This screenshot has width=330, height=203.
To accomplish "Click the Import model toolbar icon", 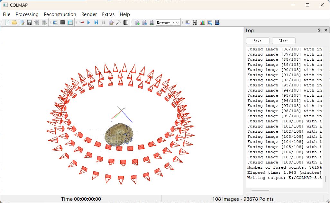I will coord(37,22).
